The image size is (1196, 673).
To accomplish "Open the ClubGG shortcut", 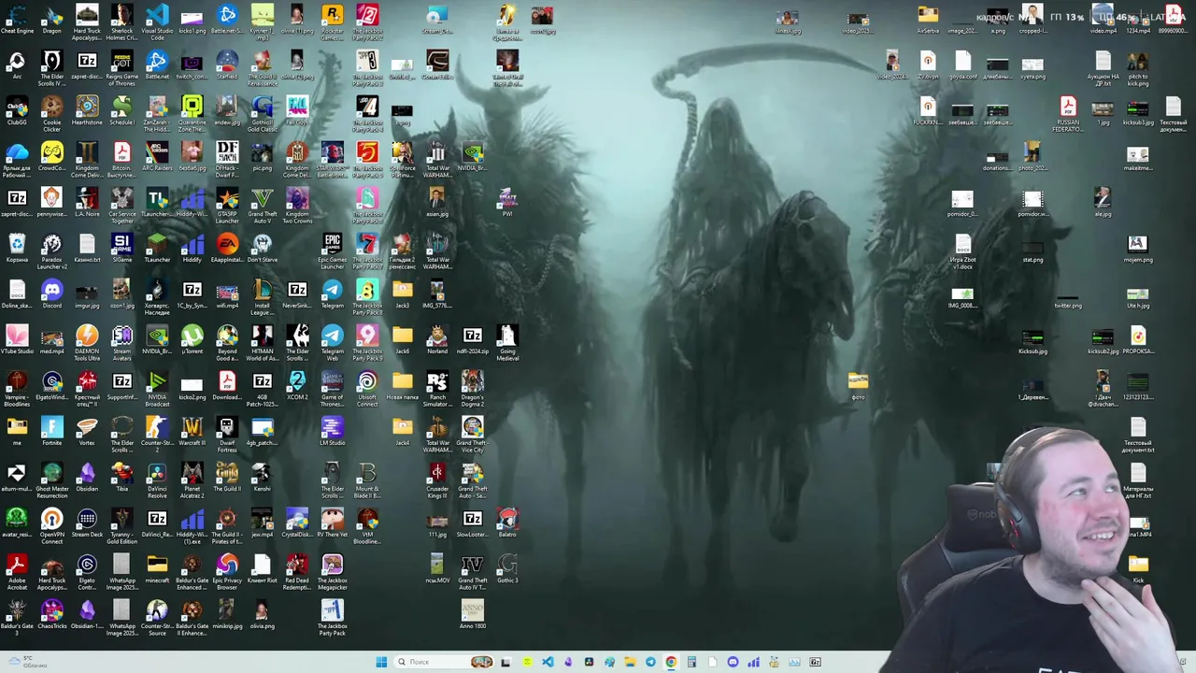I will 17,111.
